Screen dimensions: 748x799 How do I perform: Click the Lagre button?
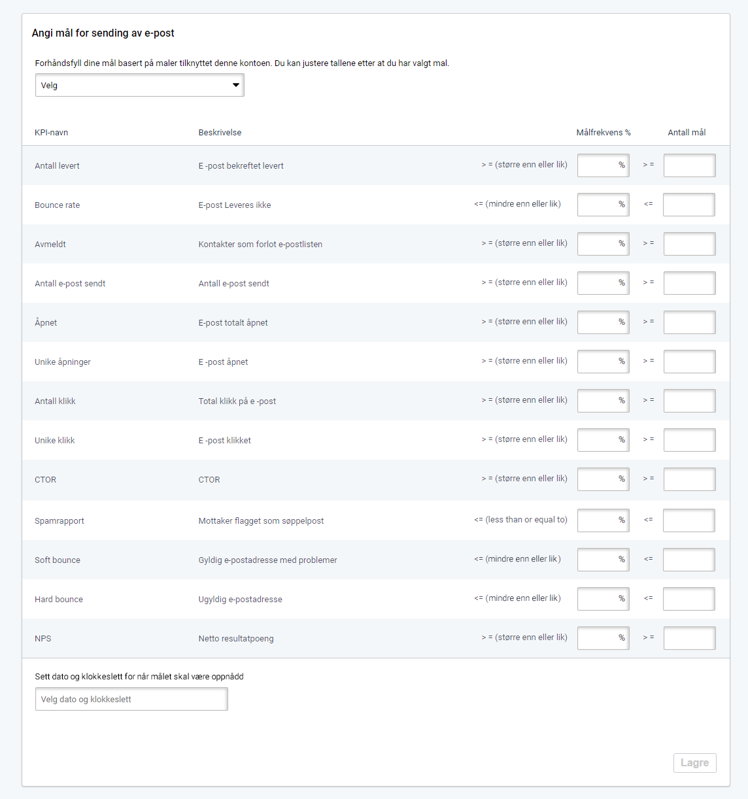pyautogui.click(x=694, y=762)
